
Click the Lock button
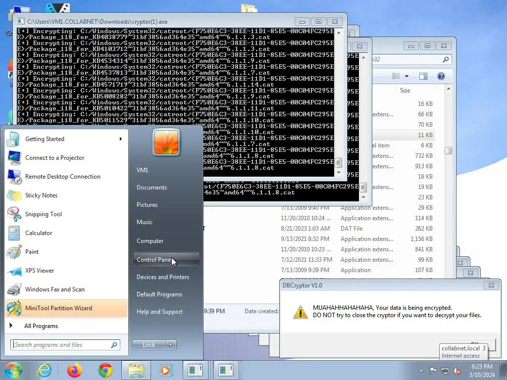(x=149, y=345)
